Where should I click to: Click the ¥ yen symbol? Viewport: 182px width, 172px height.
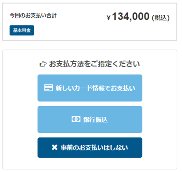pyautogui.click(x=109, y=18)
